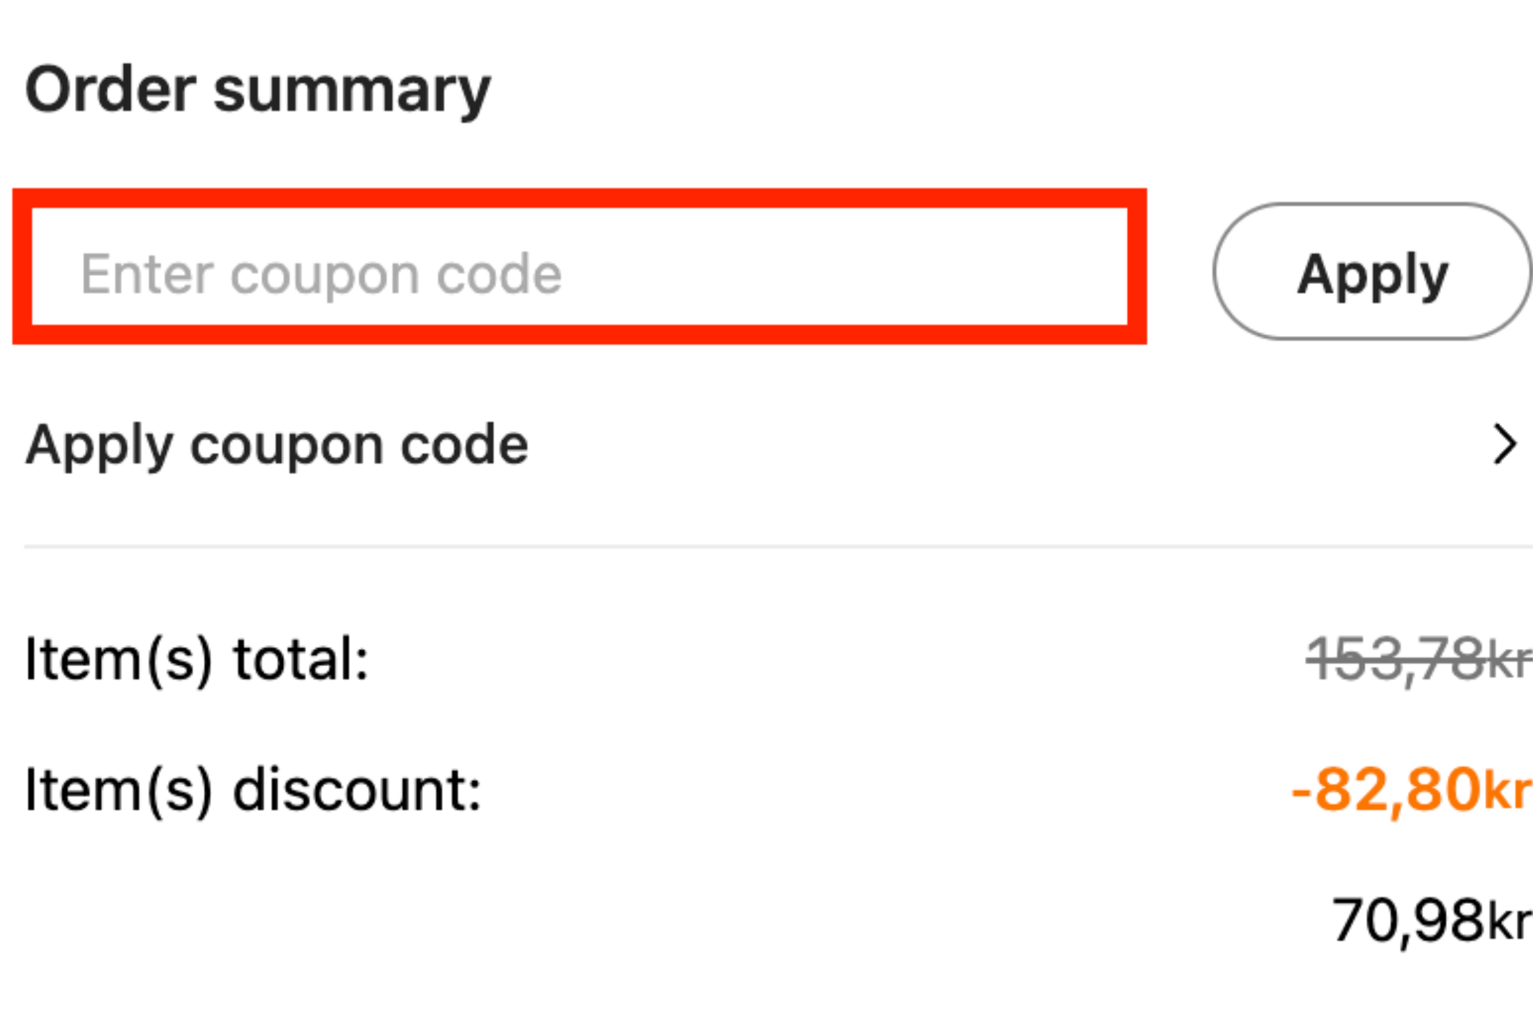Click the "Order summary" heading
The width and height of the screenshot is (1533, 1022).
click(x=257, y=91)
